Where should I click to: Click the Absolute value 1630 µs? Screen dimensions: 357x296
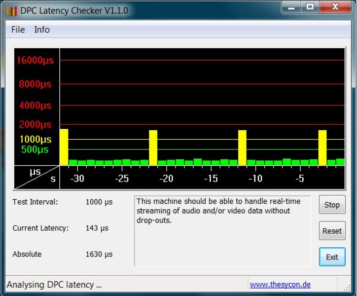pyautogui.click(x=99, y=254)
